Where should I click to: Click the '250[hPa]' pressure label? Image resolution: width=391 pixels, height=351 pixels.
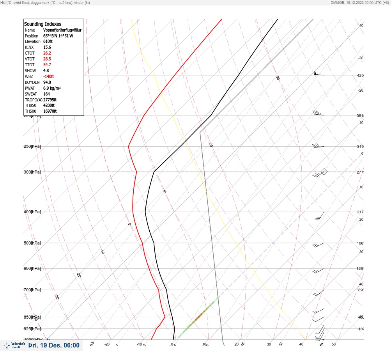pyautogui.click(x=32, y=146)
